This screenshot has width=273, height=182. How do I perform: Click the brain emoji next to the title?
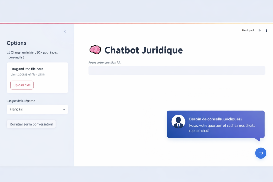[95, 50]
